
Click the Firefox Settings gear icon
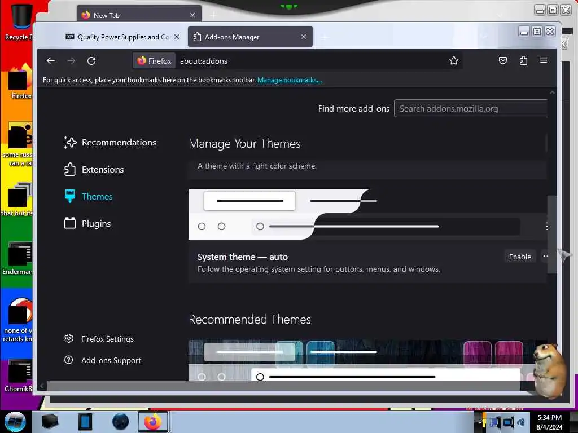(68, 338)
